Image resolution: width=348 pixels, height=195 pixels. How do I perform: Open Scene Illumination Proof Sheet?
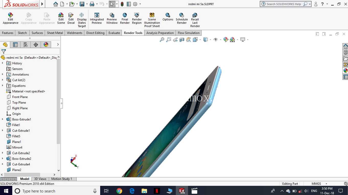(152, 20)
